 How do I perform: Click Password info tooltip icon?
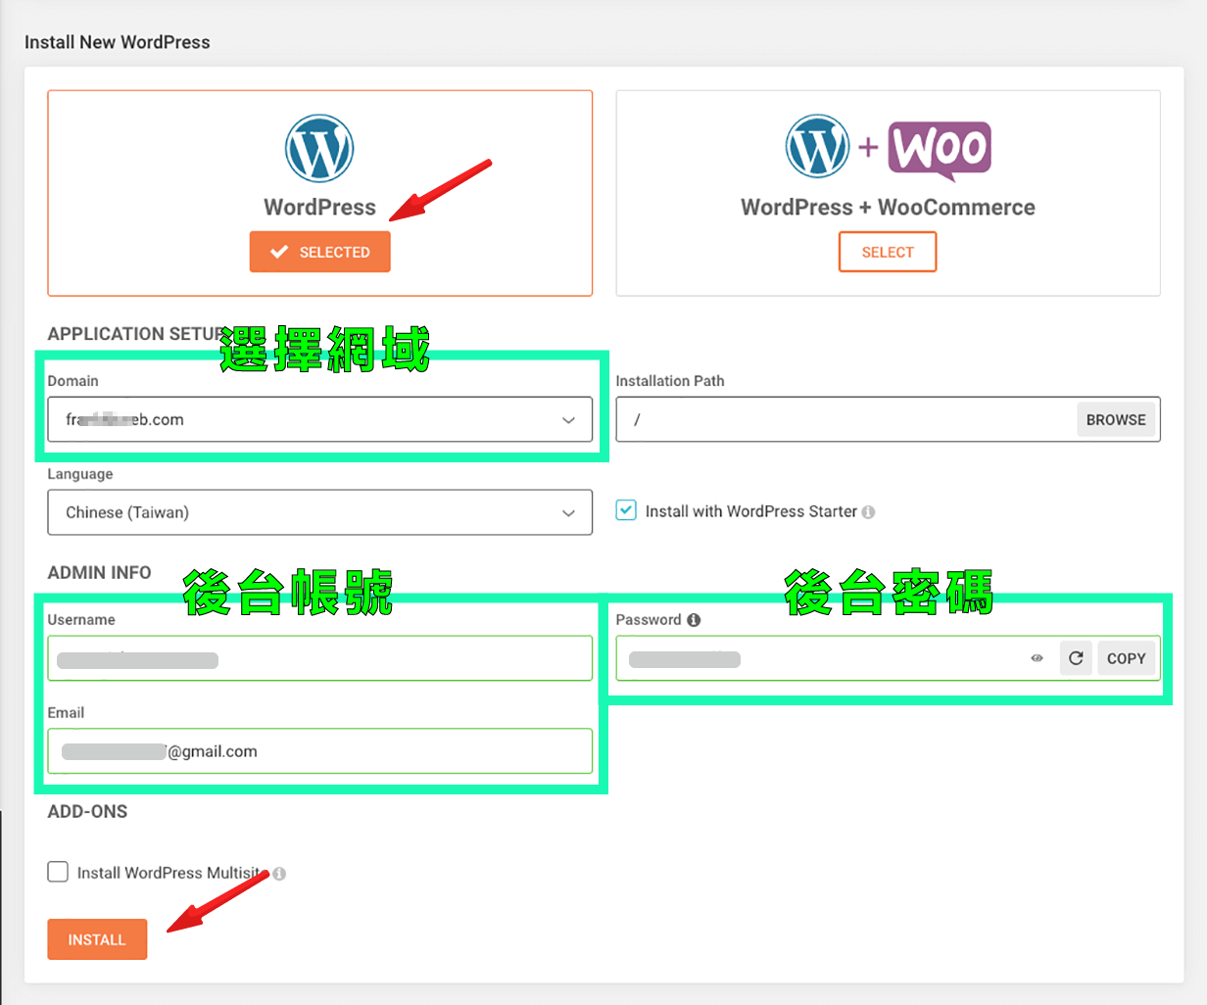[694, 620]
